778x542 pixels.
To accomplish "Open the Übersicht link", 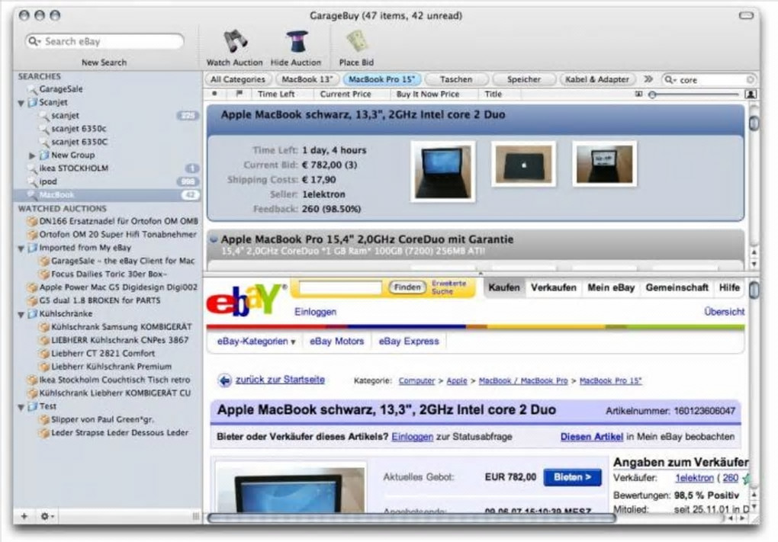I will coord(725,312).
